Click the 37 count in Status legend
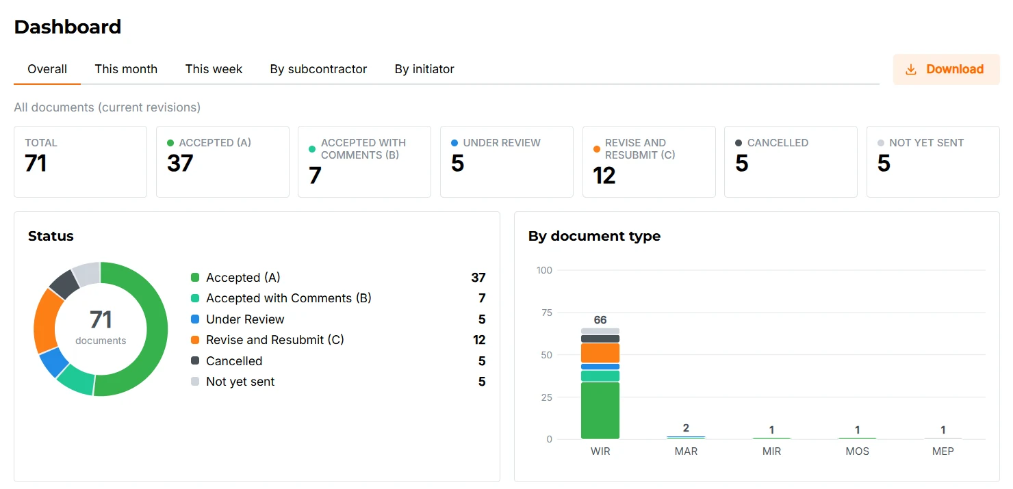The image size is (1013, 489). 478,278
